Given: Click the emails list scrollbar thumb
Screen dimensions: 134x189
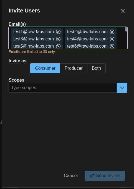Looking at the screenshot, I should click(x=126, y=29).
